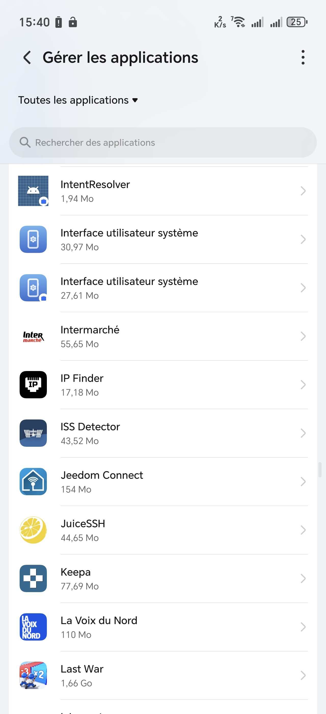Tap the back arrow icon
This screenshot has width=326, height=714.
click(27, 58)
